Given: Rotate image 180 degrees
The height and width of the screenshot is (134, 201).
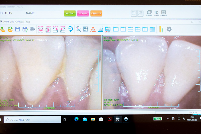Looking at the screenshot, I should point(70,29).
